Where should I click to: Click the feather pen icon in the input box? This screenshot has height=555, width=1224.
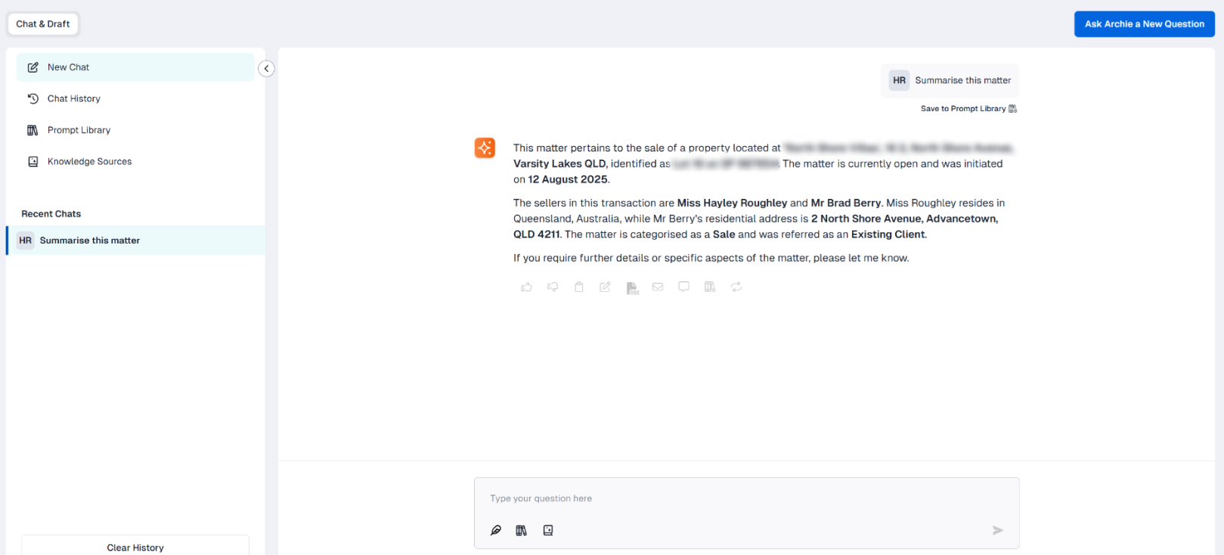496,530
